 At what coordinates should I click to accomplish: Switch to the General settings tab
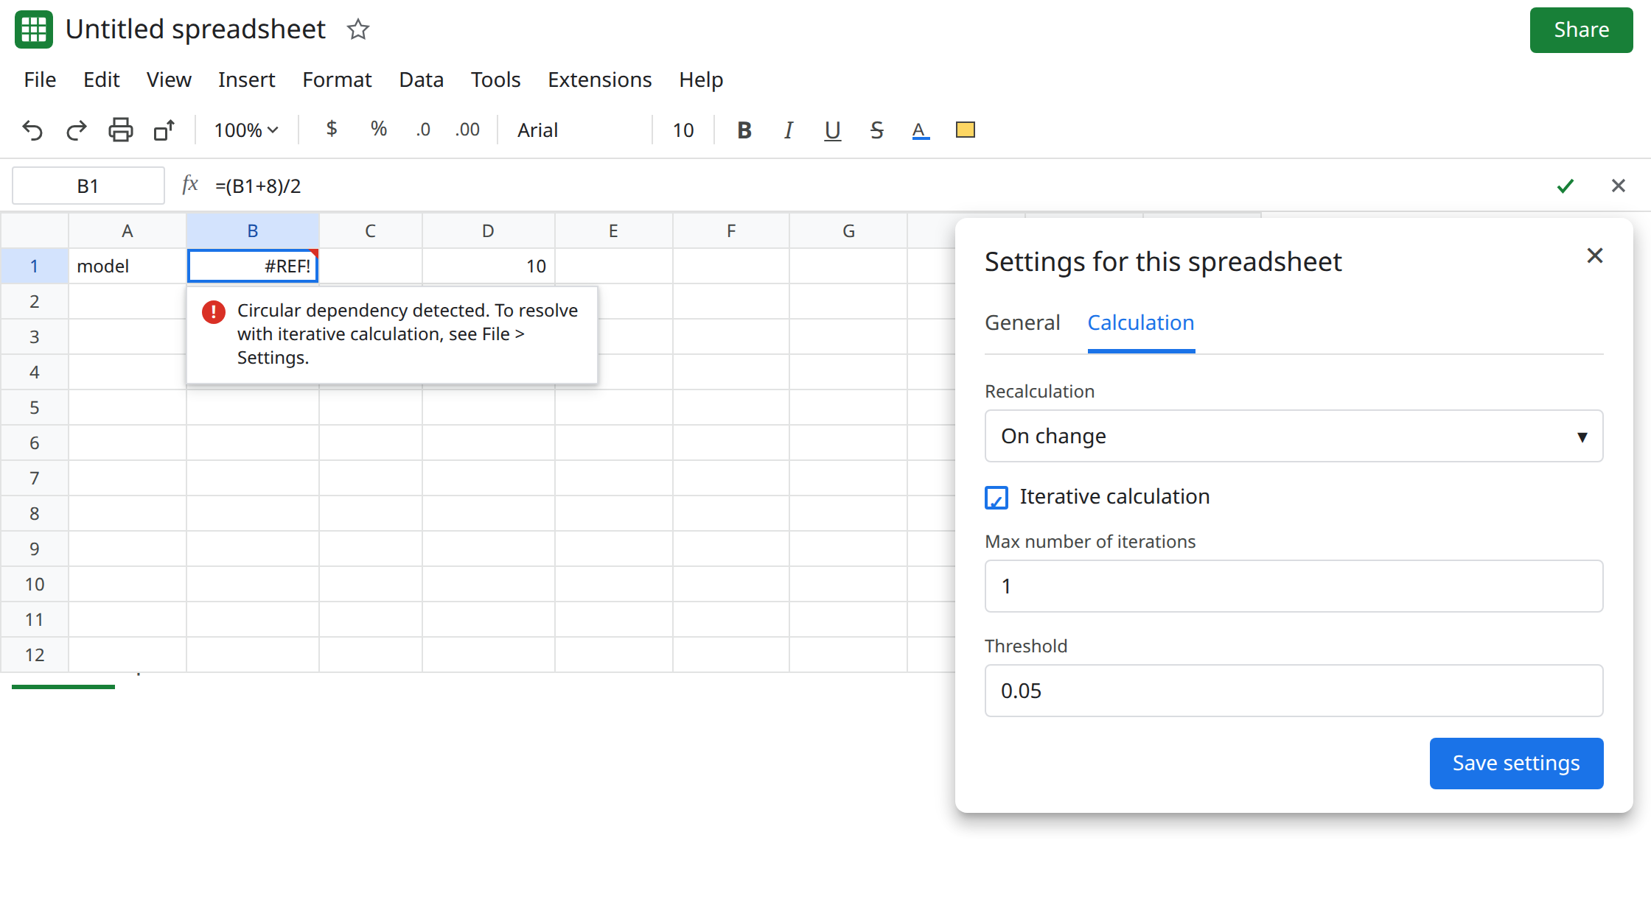click(1022, 322)
